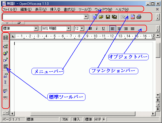Viewport: 162px width, 123px height.
Task: Show draw functions from sidebar
Action: [5, 60]
